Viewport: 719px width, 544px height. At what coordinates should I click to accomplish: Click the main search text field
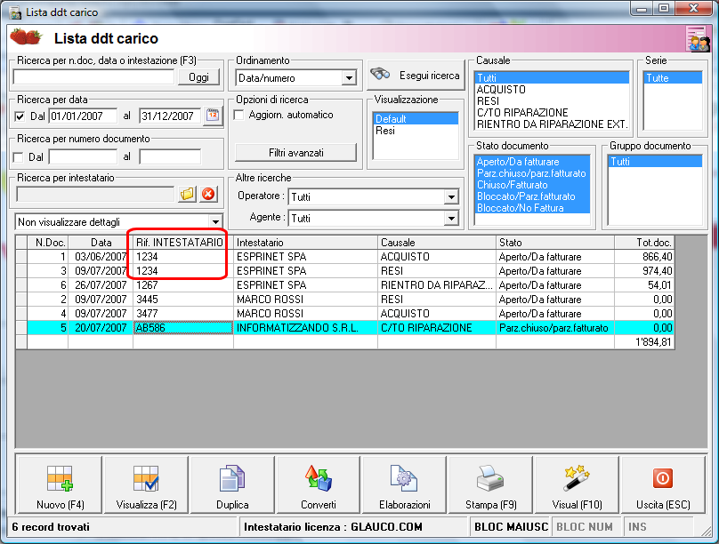click(94, 77)
